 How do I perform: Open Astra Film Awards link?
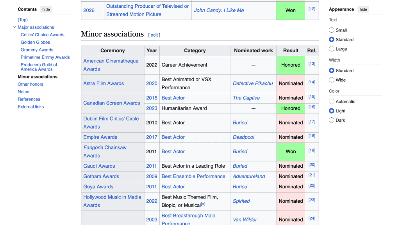103,83
